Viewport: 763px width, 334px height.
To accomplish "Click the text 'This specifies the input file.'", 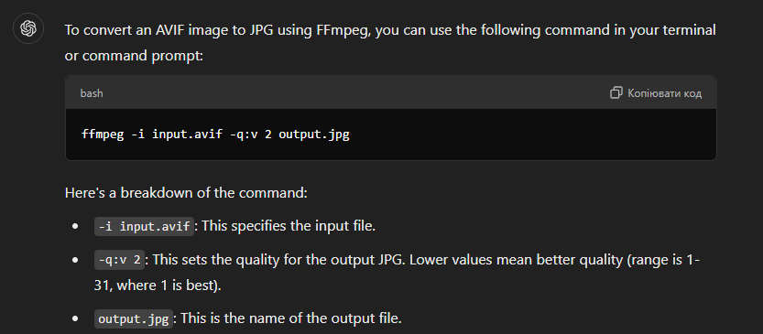I will pyautogui.click(x=289, y=227).
